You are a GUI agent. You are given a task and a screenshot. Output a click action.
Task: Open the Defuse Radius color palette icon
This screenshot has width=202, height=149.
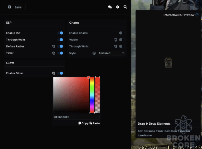(54, 47)
